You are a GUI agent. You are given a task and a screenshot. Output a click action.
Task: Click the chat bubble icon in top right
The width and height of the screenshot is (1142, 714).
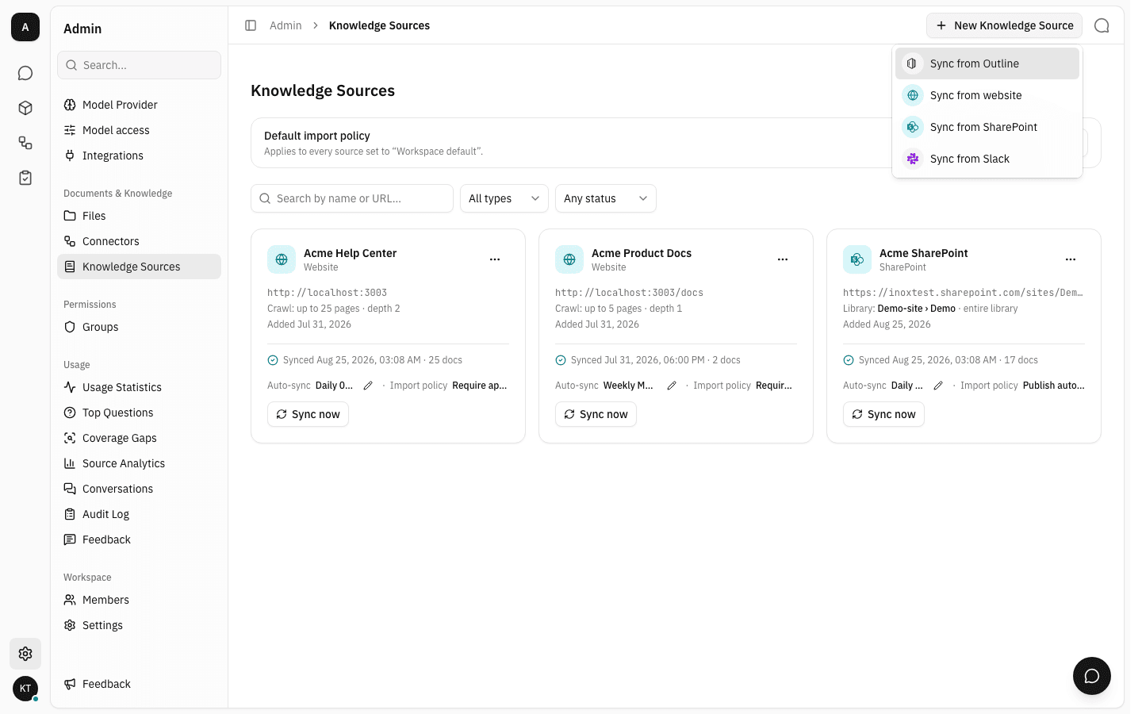(1102, 25)
